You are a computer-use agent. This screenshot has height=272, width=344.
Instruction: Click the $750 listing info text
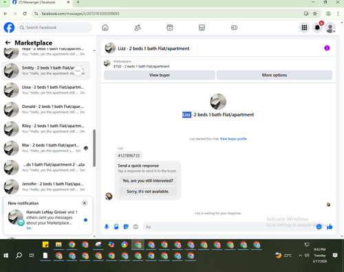point(141,67)
